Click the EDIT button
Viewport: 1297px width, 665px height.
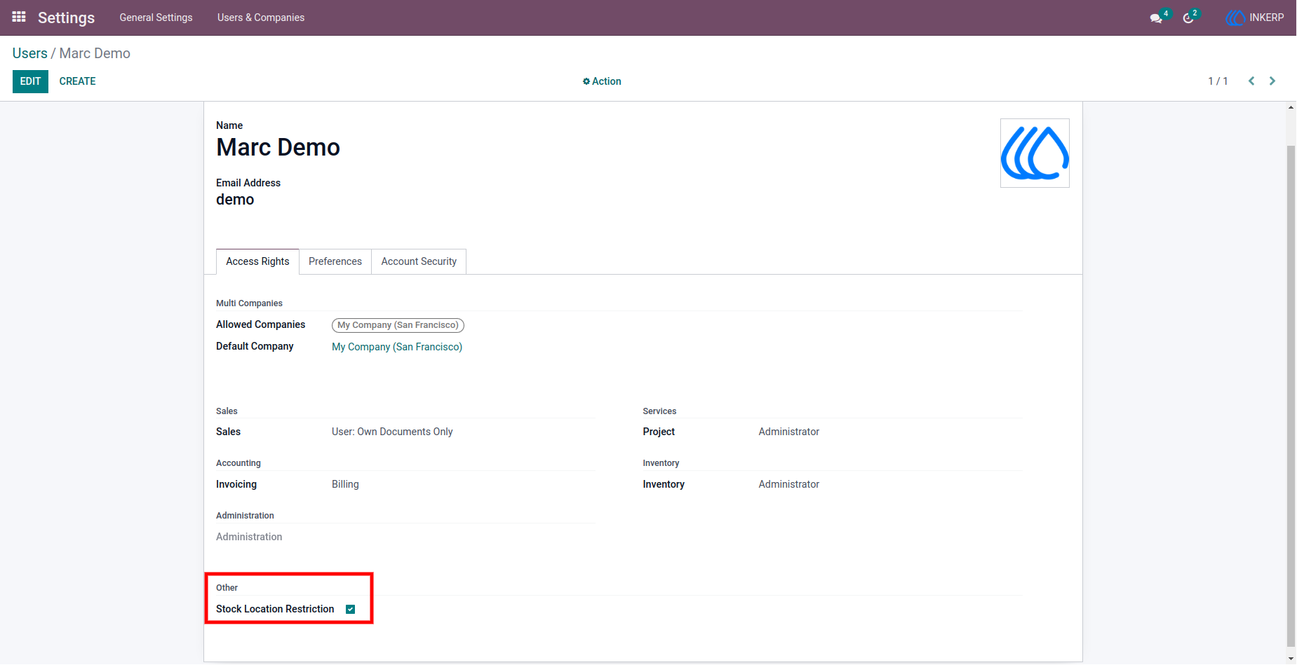[x=30, y=81]
